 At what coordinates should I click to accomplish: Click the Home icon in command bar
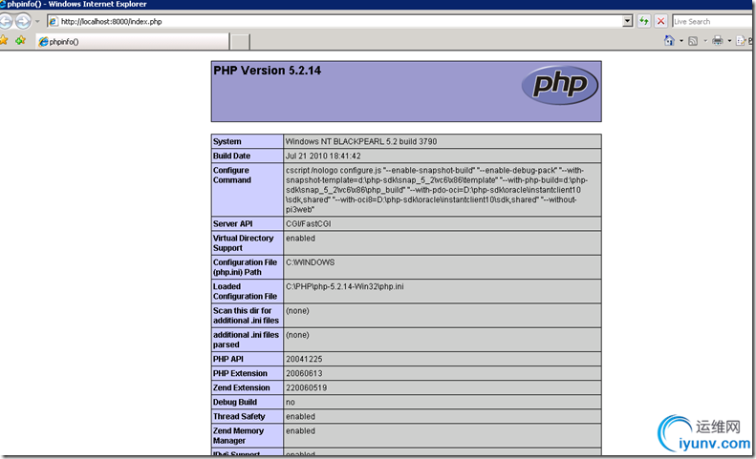(x=669, y=40)
